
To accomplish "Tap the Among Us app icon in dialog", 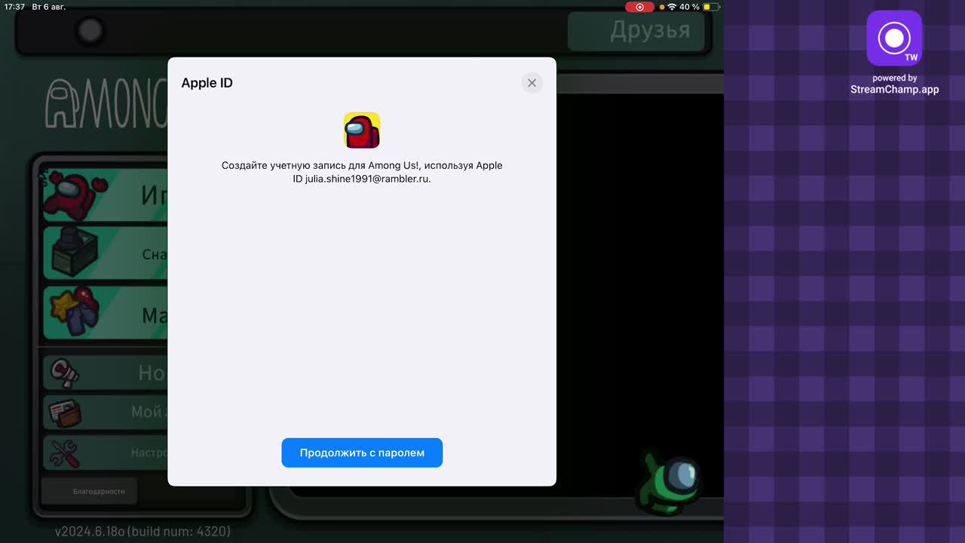I will [x=362, y=130].
